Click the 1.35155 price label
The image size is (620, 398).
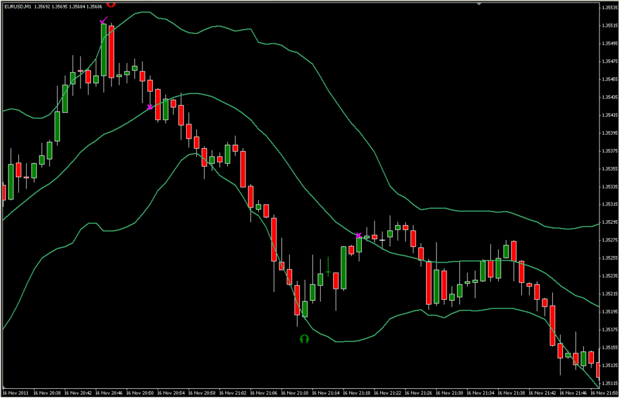coord(609,348)
